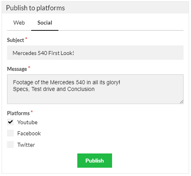Focus the Subject field with Mercedes 540 text

coord(95,53)
